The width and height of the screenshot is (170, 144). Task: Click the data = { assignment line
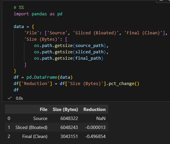tap(24, 27)
